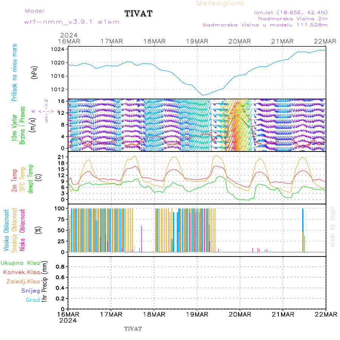Click the "0.8" precipitation tick label
This screenshot has height=340, width=340.
click(60, 267)
